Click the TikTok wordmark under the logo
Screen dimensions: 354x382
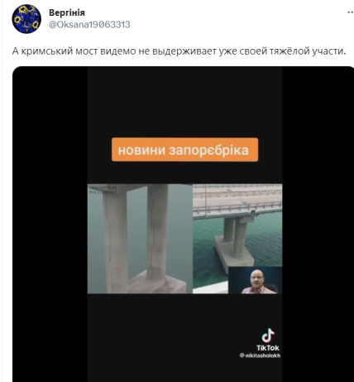tap(268, 348)
